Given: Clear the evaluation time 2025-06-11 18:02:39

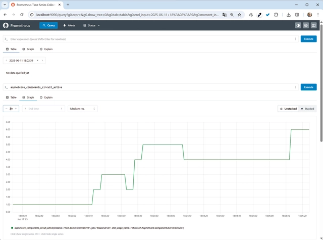Looking at the screenshot, I should coord(37,61).
